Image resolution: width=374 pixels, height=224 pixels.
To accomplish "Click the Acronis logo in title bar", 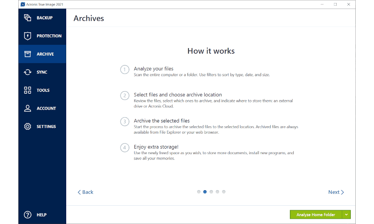I will tap(22, 4).
